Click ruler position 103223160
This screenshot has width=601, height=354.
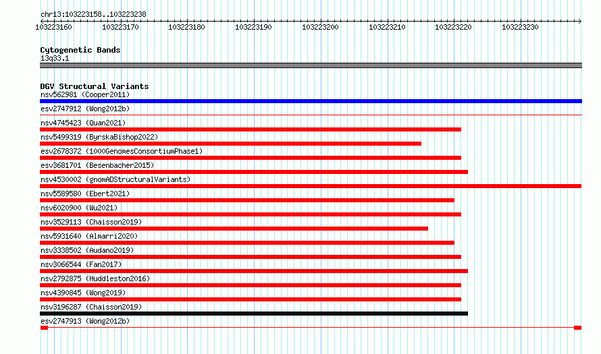[x=53, y=27]
